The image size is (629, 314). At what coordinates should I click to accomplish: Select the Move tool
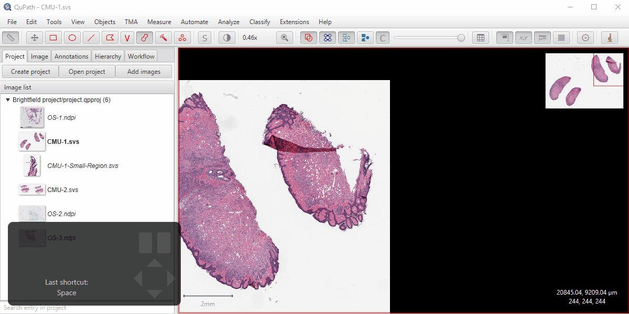tap(35, 38)
